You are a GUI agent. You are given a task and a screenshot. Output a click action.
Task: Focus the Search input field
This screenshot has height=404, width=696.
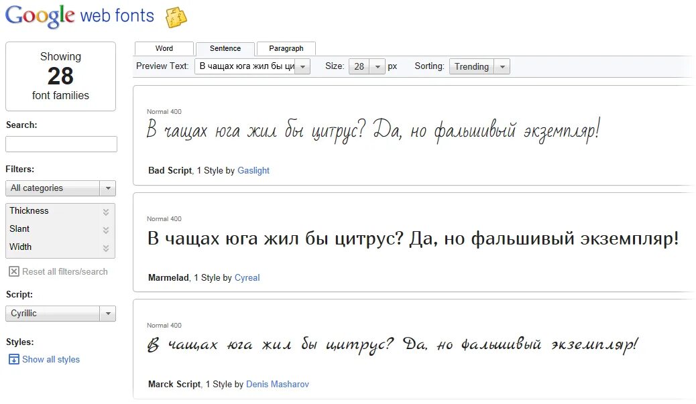coord(61,144)
